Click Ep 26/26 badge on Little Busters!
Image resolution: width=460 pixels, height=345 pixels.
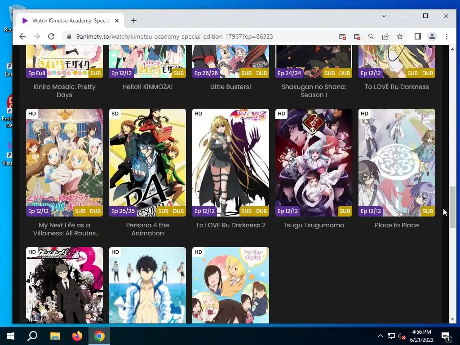click(x=206, y=73)
